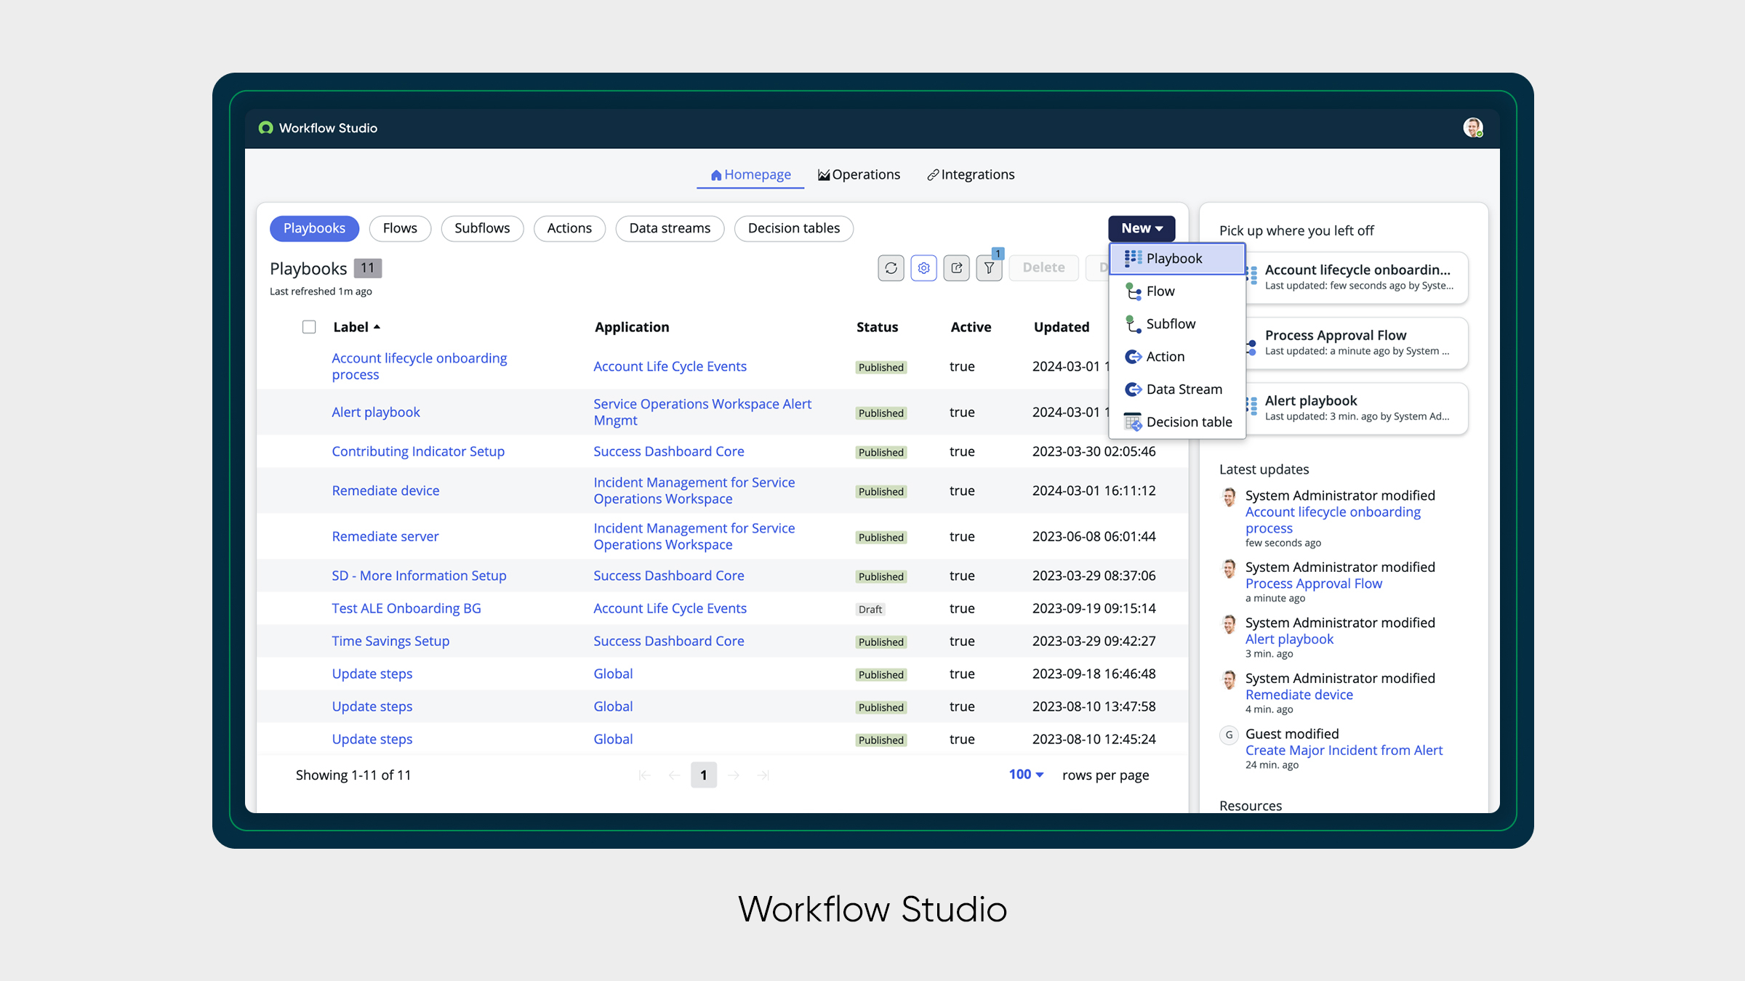Switch to the Flows filter pill
This screenshot has height=981, width=1745.
click(400, 228)
